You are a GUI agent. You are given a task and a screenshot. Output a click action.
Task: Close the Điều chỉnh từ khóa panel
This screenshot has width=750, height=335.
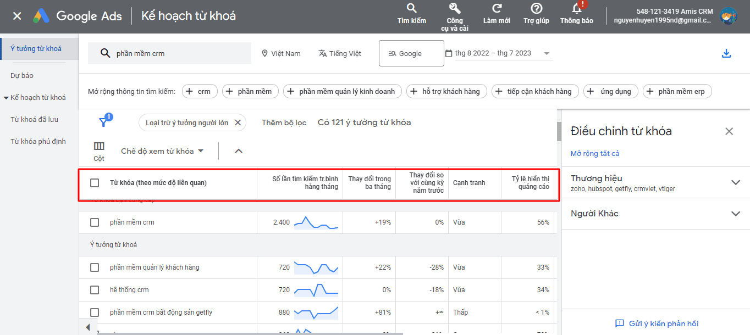coord(729,131)
